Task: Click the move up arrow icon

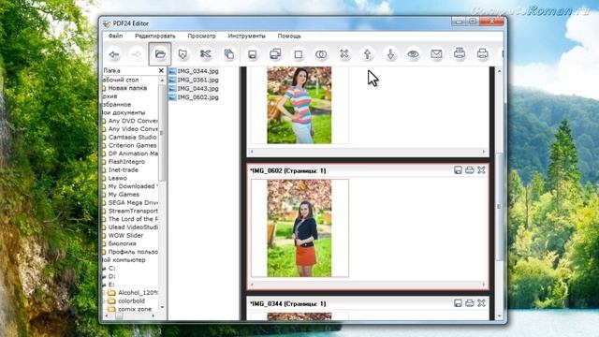Action: (367, 54)
